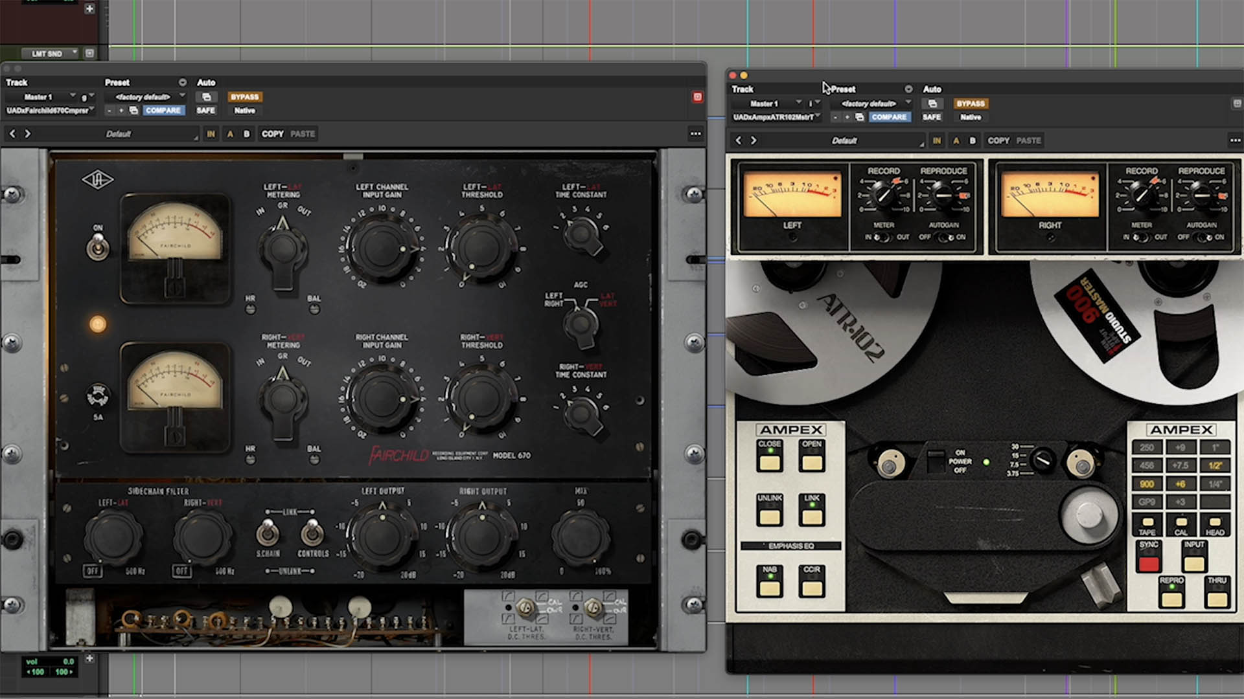Toggle the Fairchild S.CHAIN link switch
Viewport: 1244px width, 699px height.
267,533
